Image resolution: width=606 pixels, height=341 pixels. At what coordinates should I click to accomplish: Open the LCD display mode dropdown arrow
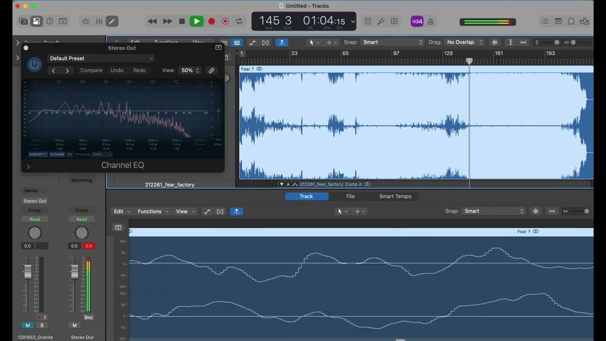[353, 21]
